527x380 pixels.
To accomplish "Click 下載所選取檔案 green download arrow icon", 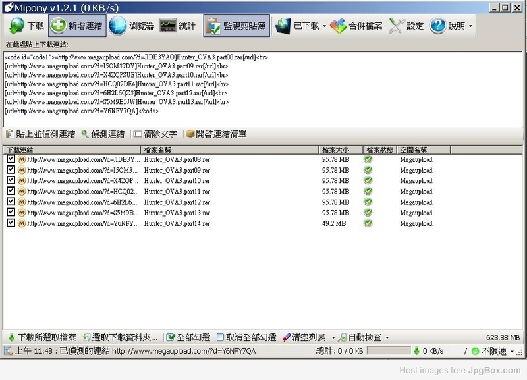I will pyautogui.click(x=11, y=337).
